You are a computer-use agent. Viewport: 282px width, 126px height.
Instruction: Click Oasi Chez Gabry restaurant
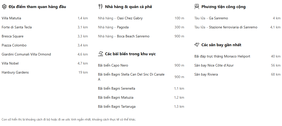(130, 18)
